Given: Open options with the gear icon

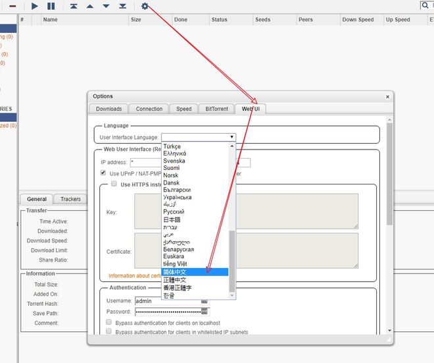Looking at the screenshot, I should click(x=145, y=6).
